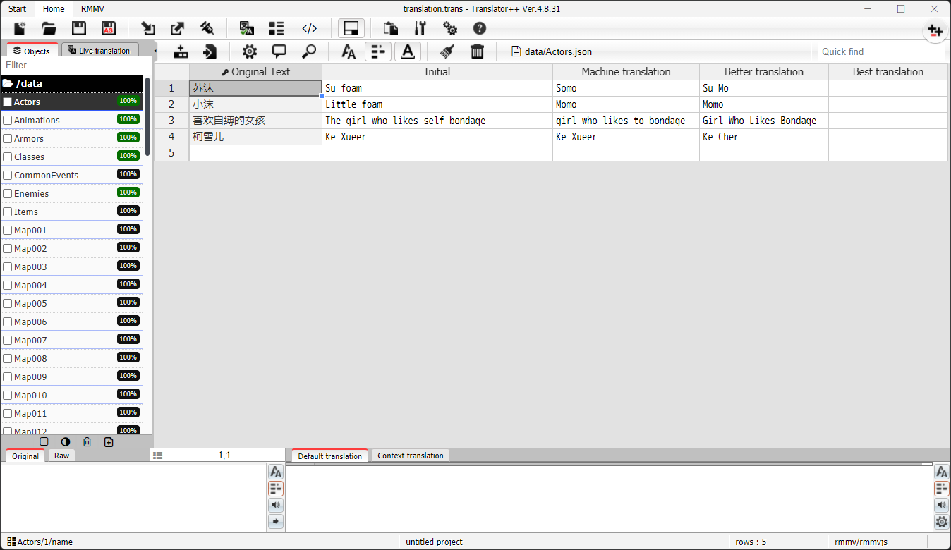Viewport: 951px width, 550px height.
Task: Open the batch translation icon
Action: click(x=246, y=29)
